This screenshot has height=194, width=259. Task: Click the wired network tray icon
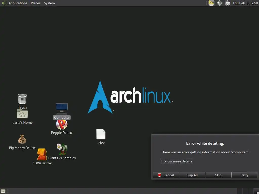(x=228, y=3)
